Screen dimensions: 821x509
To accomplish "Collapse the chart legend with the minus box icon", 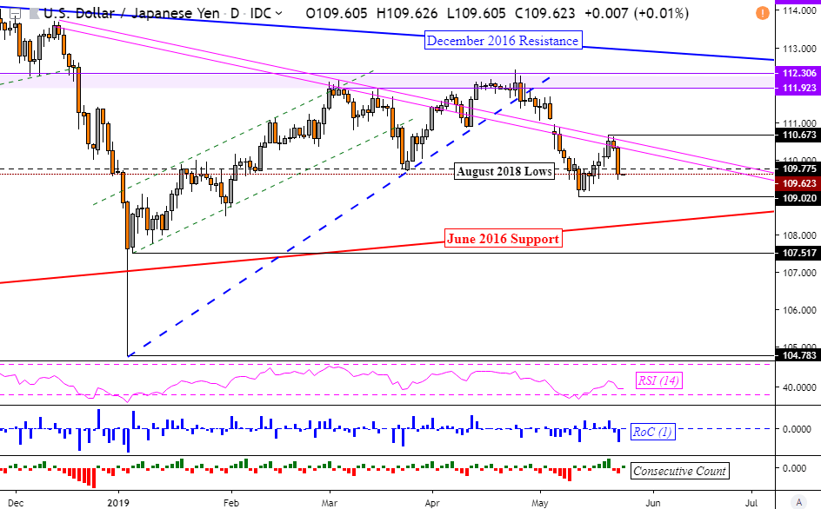I will point(15,14).
